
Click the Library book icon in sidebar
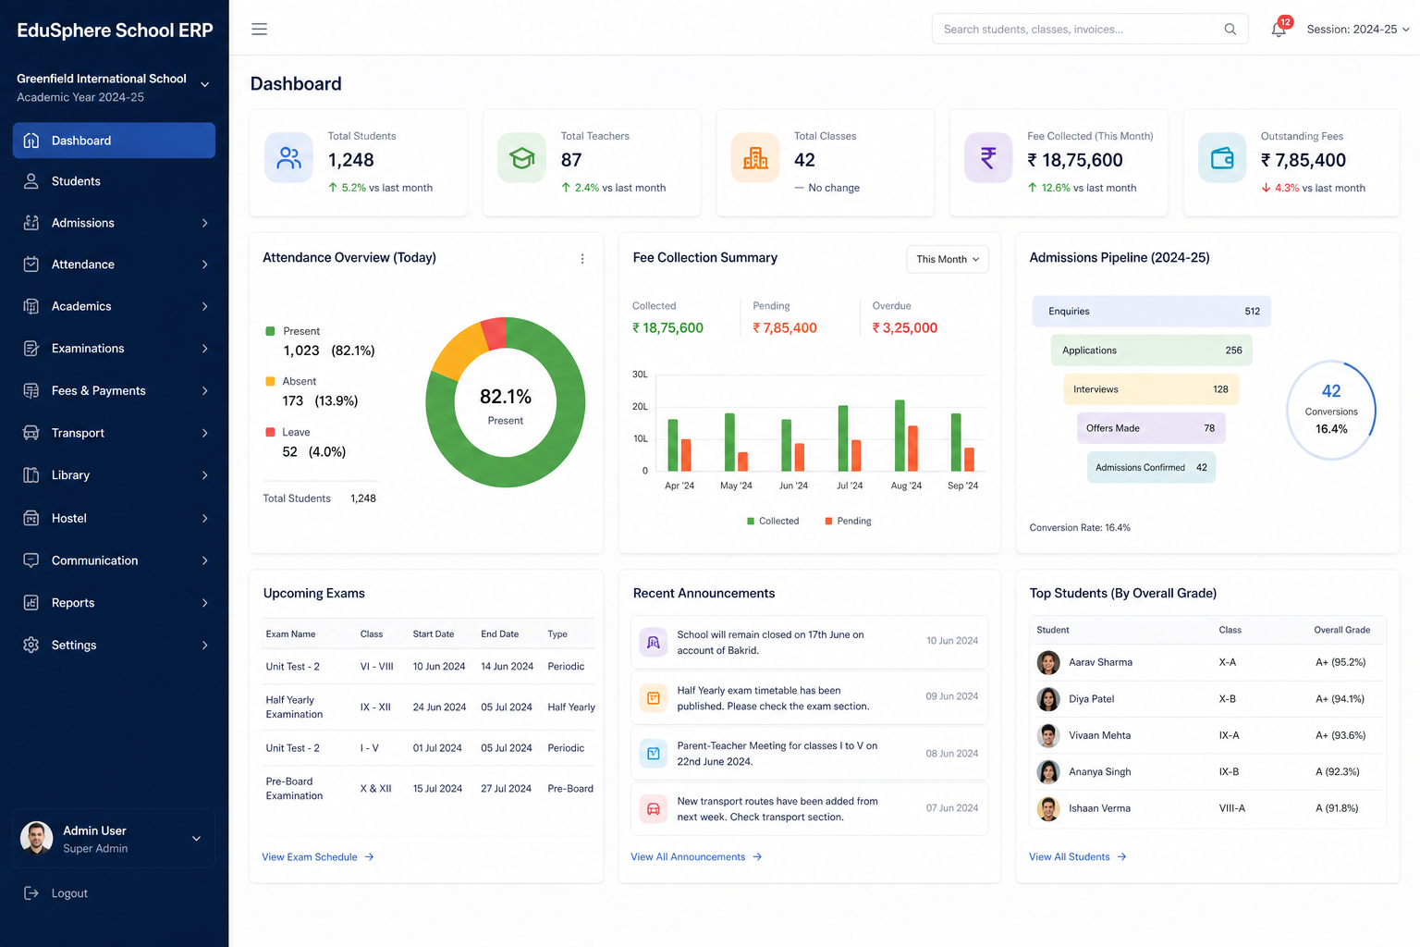click(31, 475)
